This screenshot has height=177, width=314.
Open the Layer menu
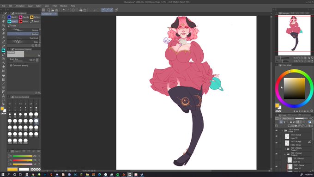[30, 6]
